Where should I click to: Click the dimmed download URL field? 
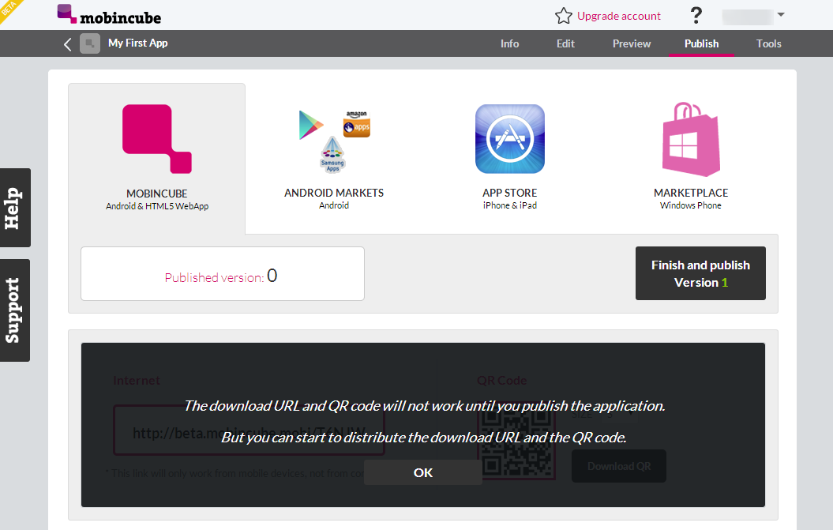[249, 430]
